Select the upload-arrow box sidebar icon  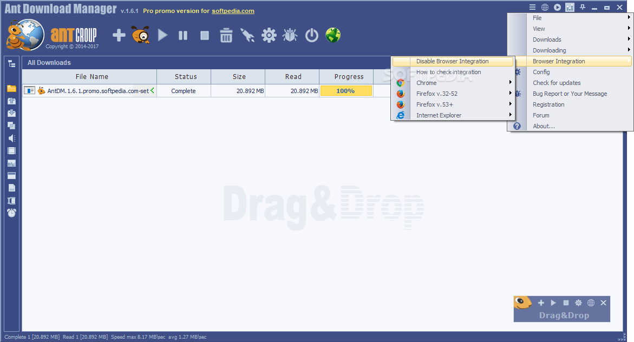[x=12, y=101]
